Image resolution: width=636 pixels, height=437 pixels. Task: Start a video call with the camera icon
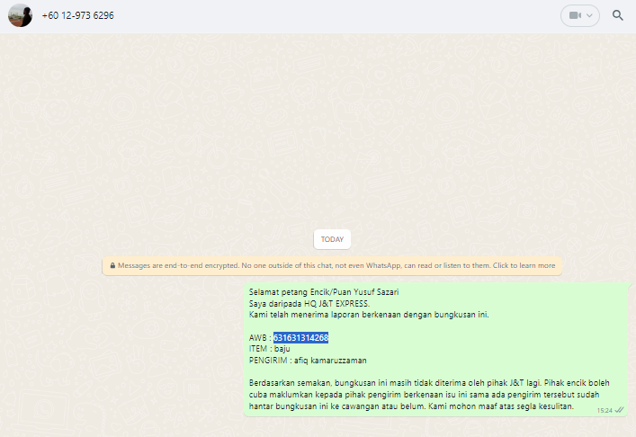click(x=575, y=15)
